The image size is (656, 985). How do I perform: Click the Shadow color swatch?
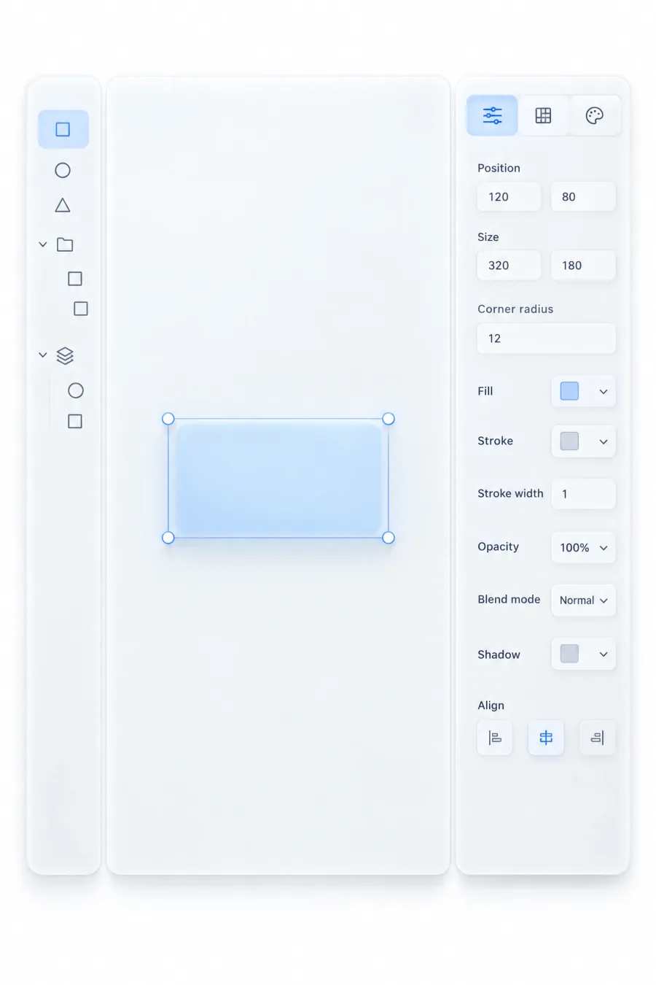(x=569, y=654)
